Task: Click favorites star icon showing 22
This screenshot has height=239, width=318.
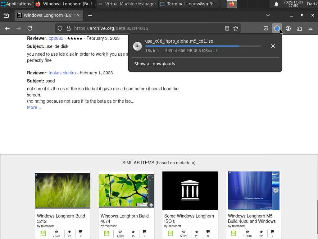Action: 69,232
